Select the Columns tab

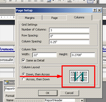click(79, 17)
